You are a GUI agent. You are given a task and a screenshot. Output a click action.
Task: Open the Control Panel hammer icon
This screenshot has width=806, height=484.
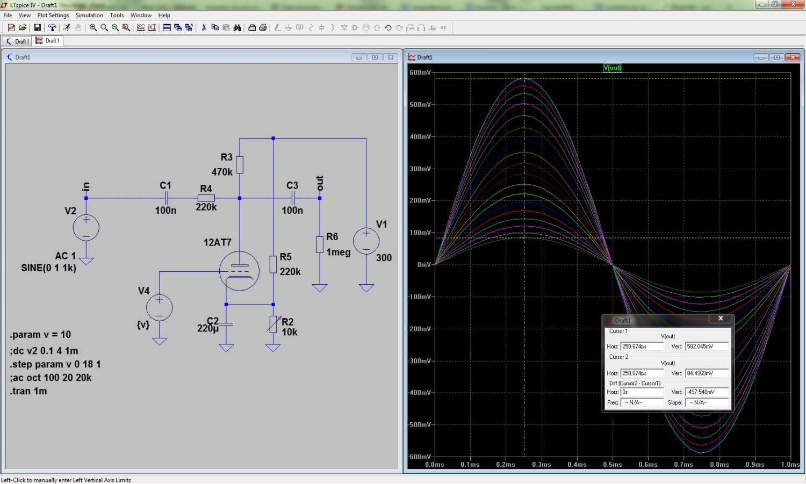[52, 27]
